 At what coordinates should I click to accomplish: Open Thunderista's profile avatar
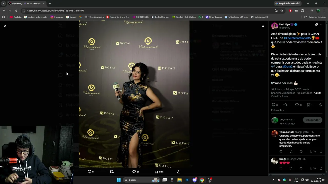(274, 133)
